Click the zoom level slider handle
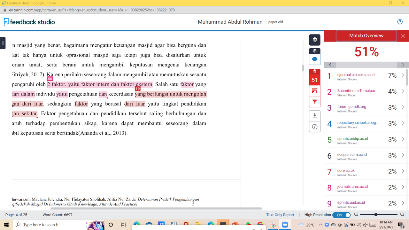409x230 pixels. coord(376,215)
